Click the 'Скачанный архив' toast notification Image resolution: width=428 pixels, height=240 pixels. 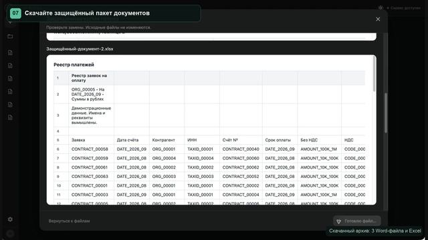[x=374, y=231]
